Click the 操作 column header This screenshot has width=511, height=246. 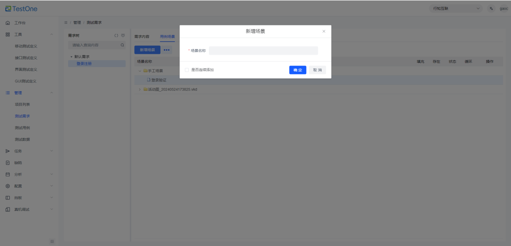pos(490,61)
